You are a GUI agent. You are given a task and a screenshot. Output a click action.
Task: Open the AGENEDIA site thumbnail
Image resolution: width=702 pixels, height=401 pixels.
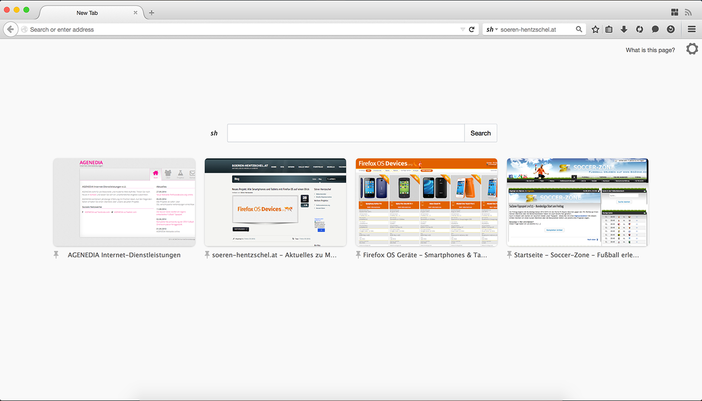tap(124, 202)
